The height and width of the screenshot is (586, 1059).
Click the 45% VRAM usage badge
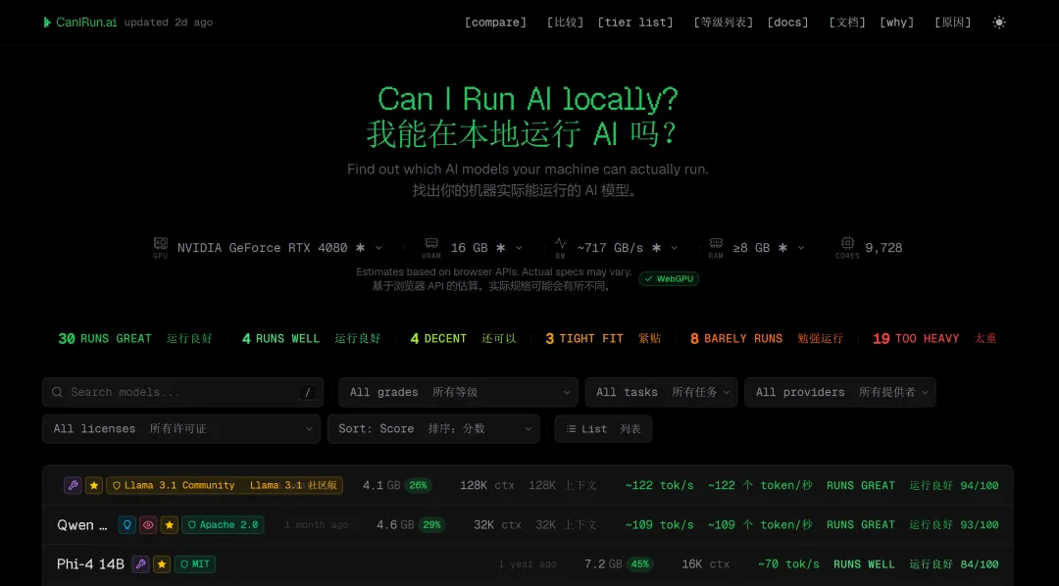(x=639, y=563)
